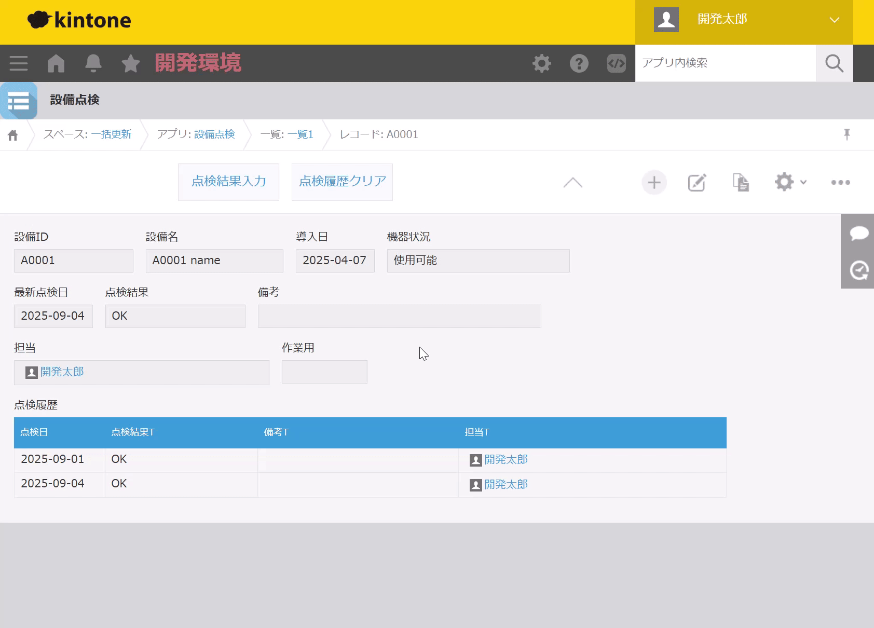Viewport: 874px width, 628px height.
Task: Add new record with plus icon
Action: coord(654,183)
